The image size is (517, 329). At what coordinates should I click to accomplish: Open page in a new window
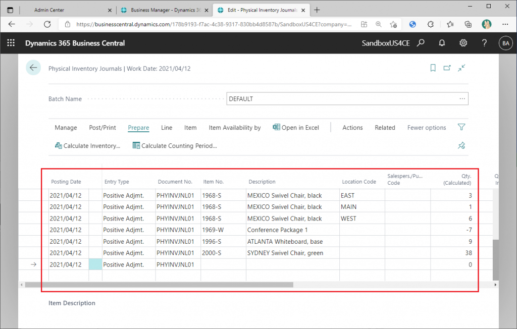(x=447, y=68)
